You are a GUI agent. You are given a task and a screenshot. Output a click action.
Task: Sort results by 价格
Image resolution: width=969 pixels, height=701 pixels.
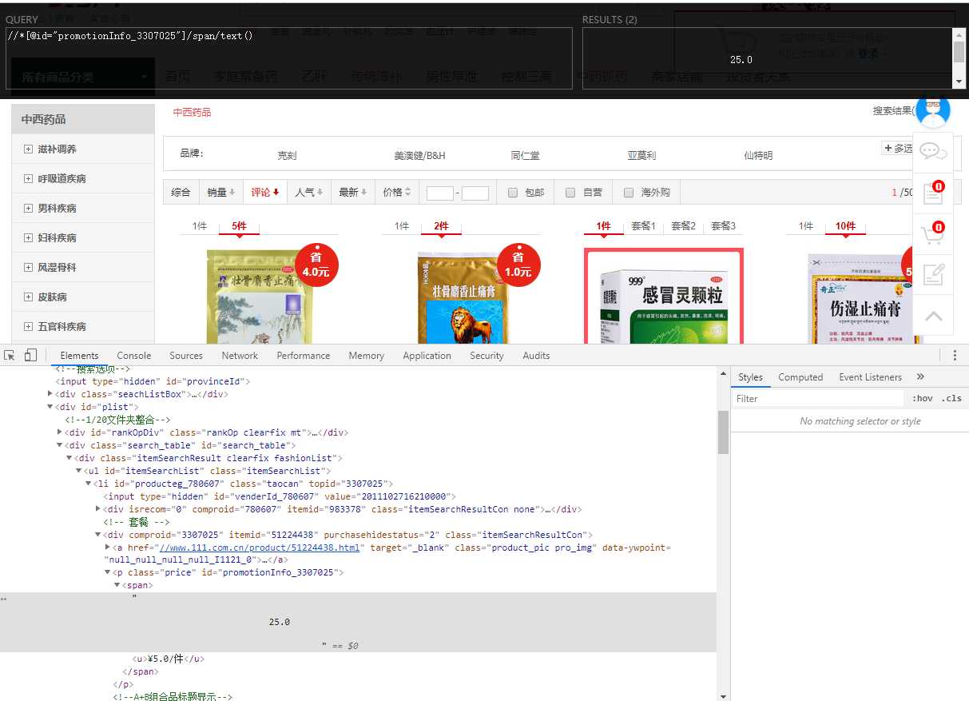point(396,193)
